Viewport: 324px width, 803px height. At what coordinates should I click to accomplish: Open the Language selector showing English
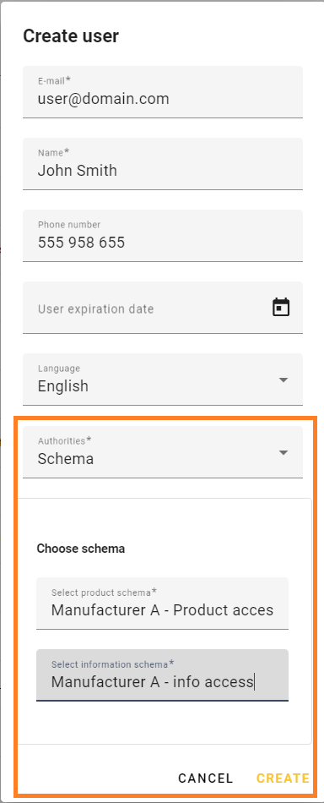pos(163,380)
